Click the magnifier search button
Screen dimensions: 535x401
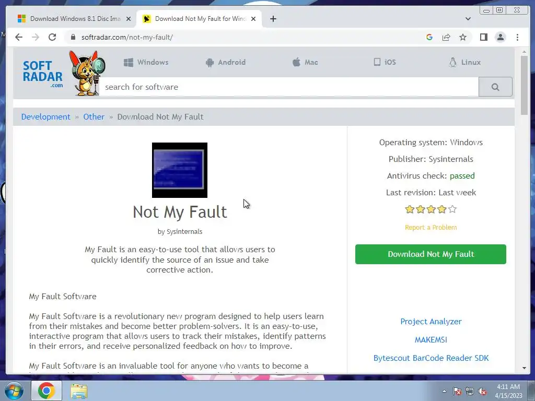495,87
